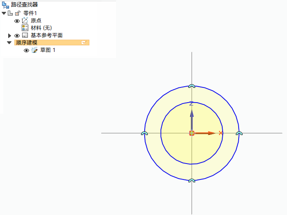The height and width of the screenshot is (215, 287).
Task: Toggle visibility eye of 原点
Action: pos(17,21)
